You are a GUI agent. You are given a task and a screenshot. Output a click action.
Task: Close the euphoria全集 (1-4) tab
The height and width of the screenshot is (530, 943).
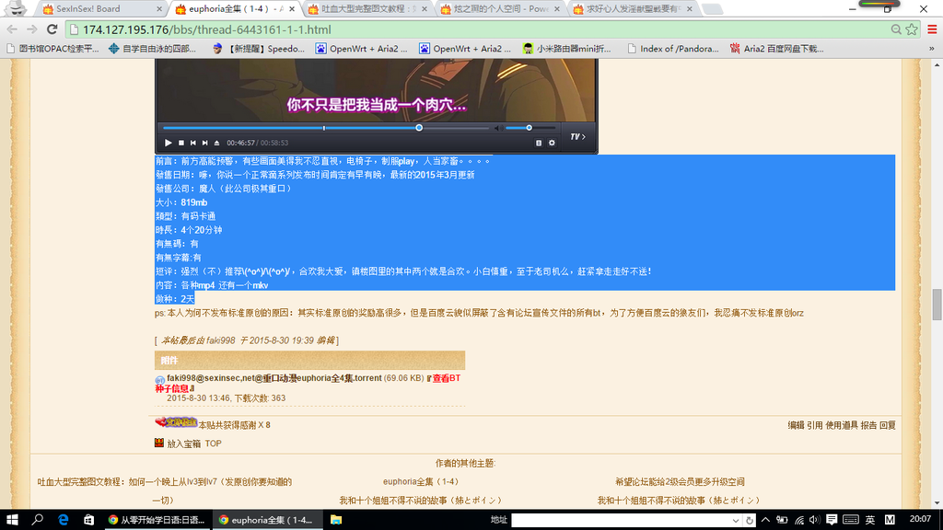tap(292, 9)
